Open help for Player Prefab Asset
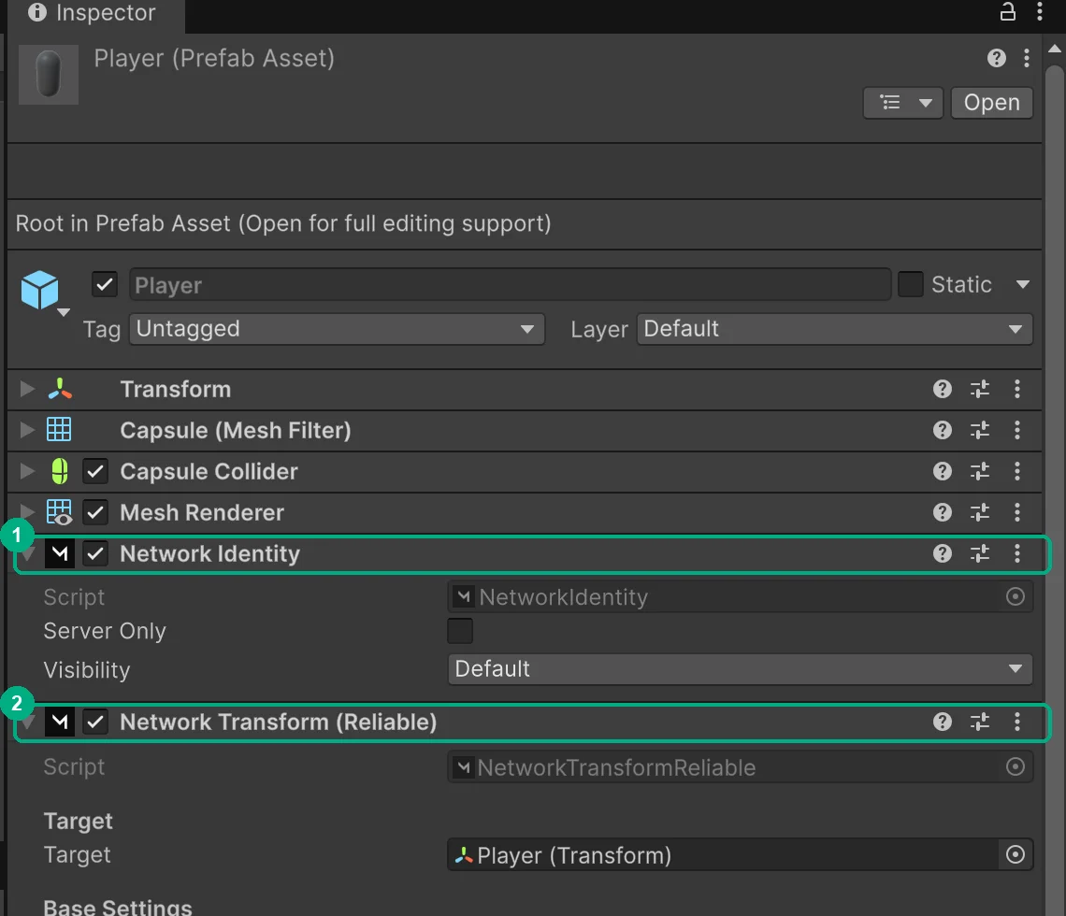The width and height of the screenshot is (1066, 916). pos(997,59)
